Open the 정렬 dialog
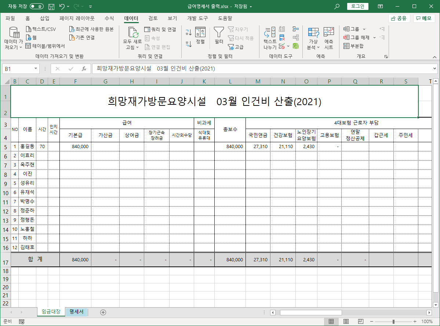The image size is (440, 326). 200,35
